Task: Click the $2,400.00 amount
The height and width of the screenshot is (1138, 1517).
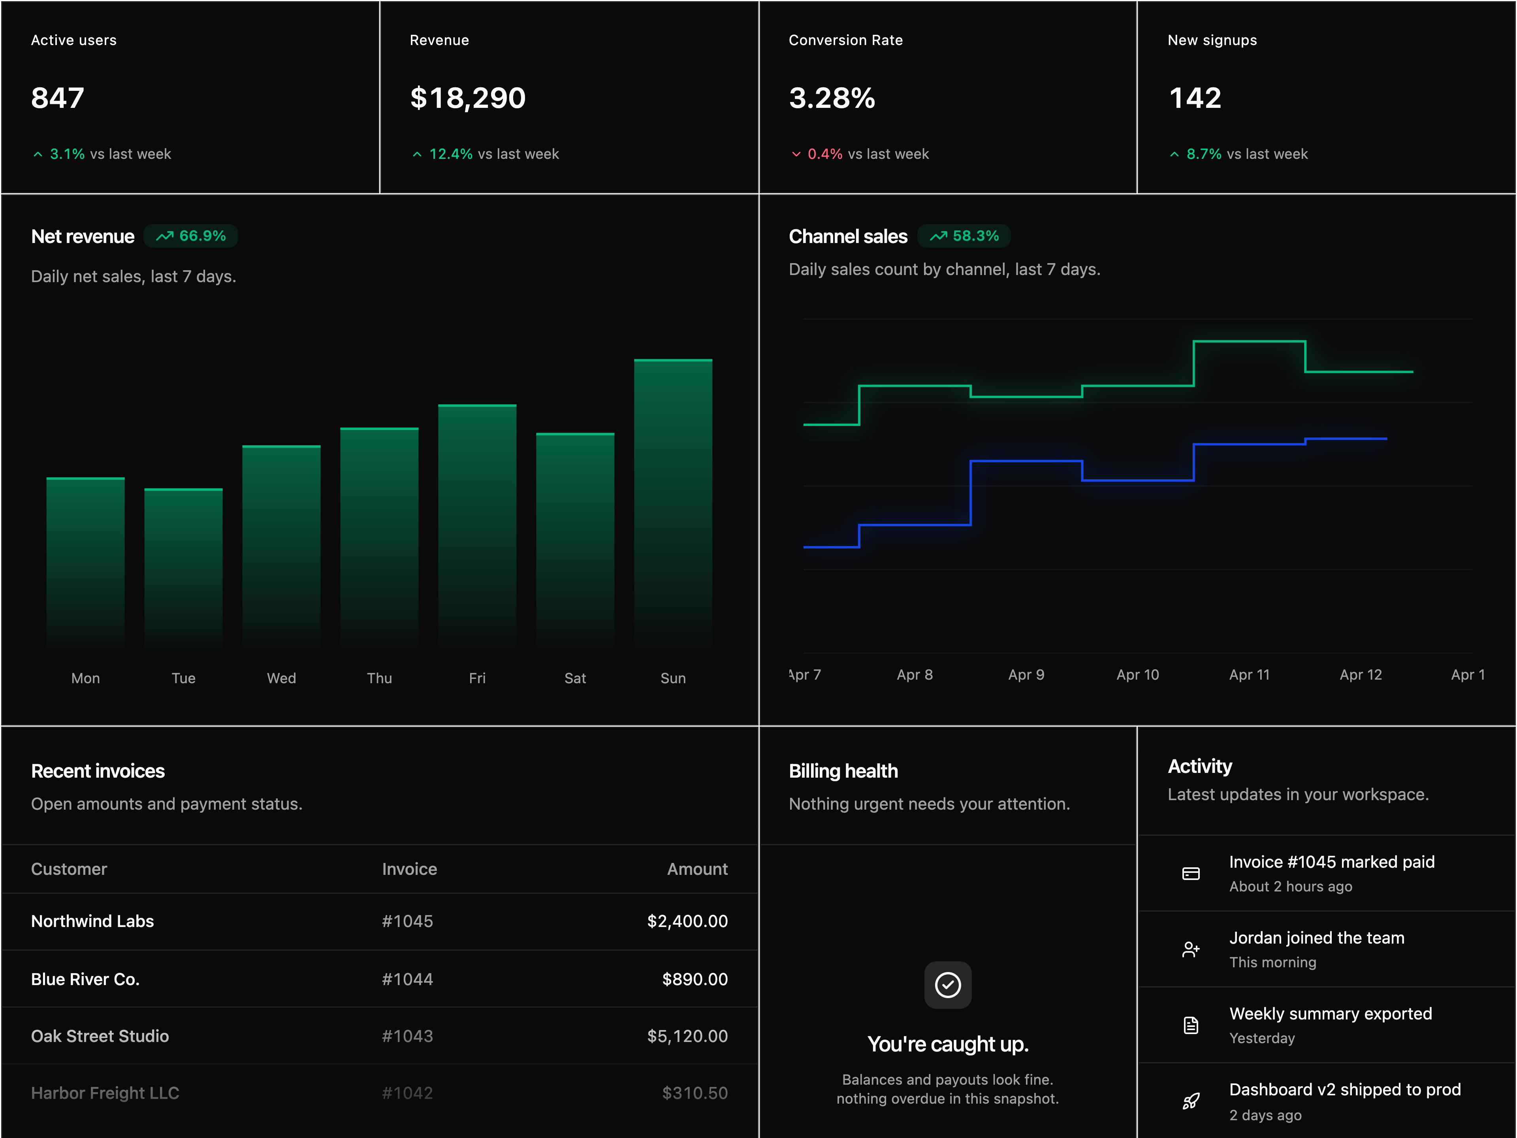Action: [x=688, y=921]
